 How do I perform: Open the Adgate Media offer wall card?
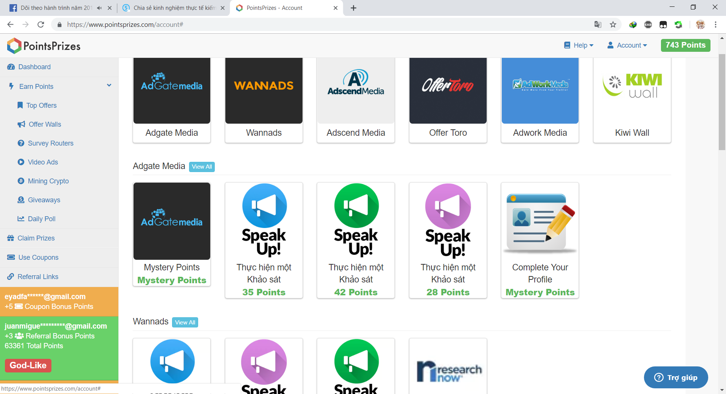[172, 100]
